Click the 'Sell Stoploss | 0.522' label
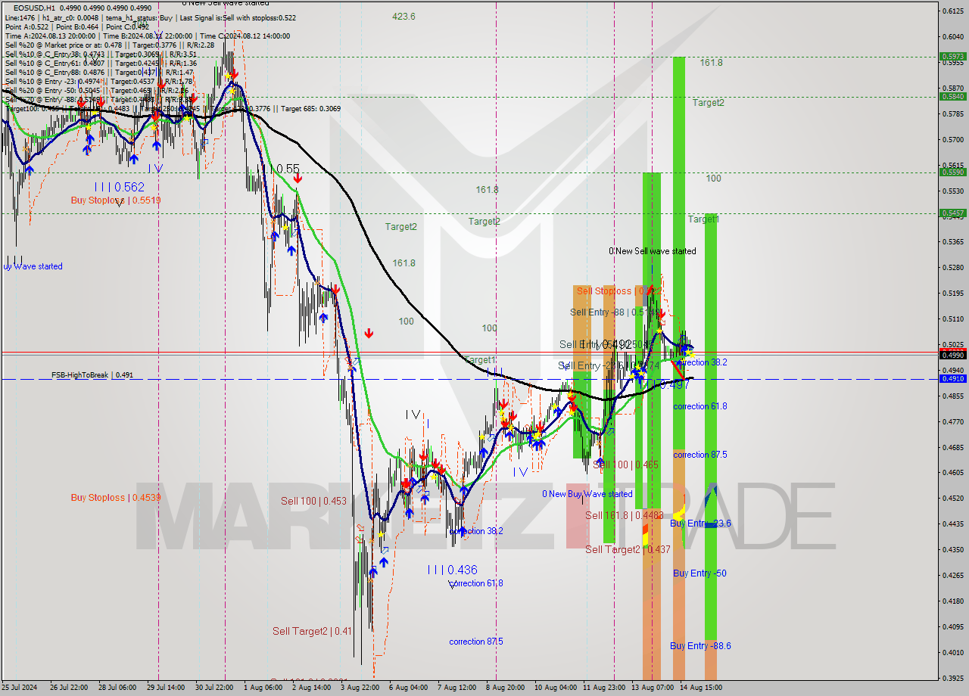This screenshot has width=969, height=696. click(619, 291)
